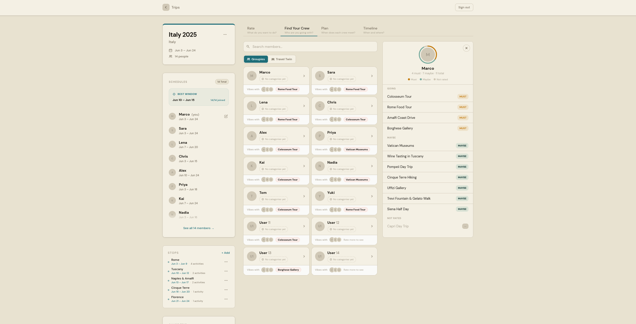
Task: Open options menu for the Tuscany stop
Action: (x=226, y=271)
